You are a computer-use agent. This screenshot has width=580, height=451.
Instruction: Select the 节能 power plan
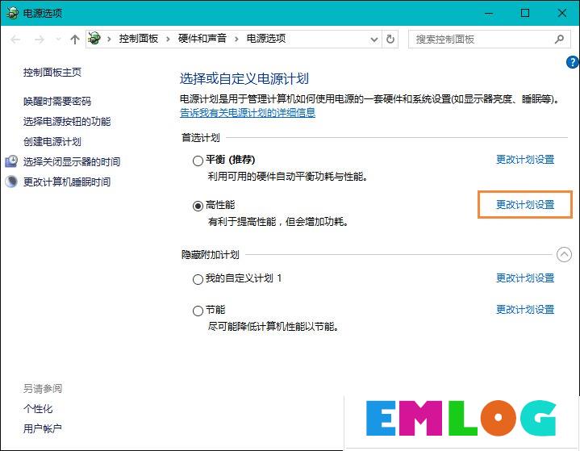(198, 311)
